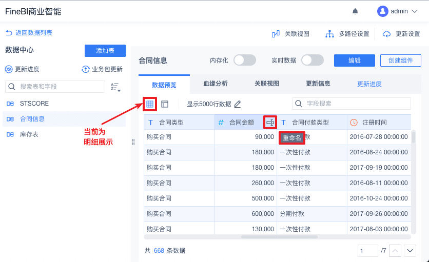Select the detail grid view icon
Viewport: 429px width, 262px height.
point(150,104)
